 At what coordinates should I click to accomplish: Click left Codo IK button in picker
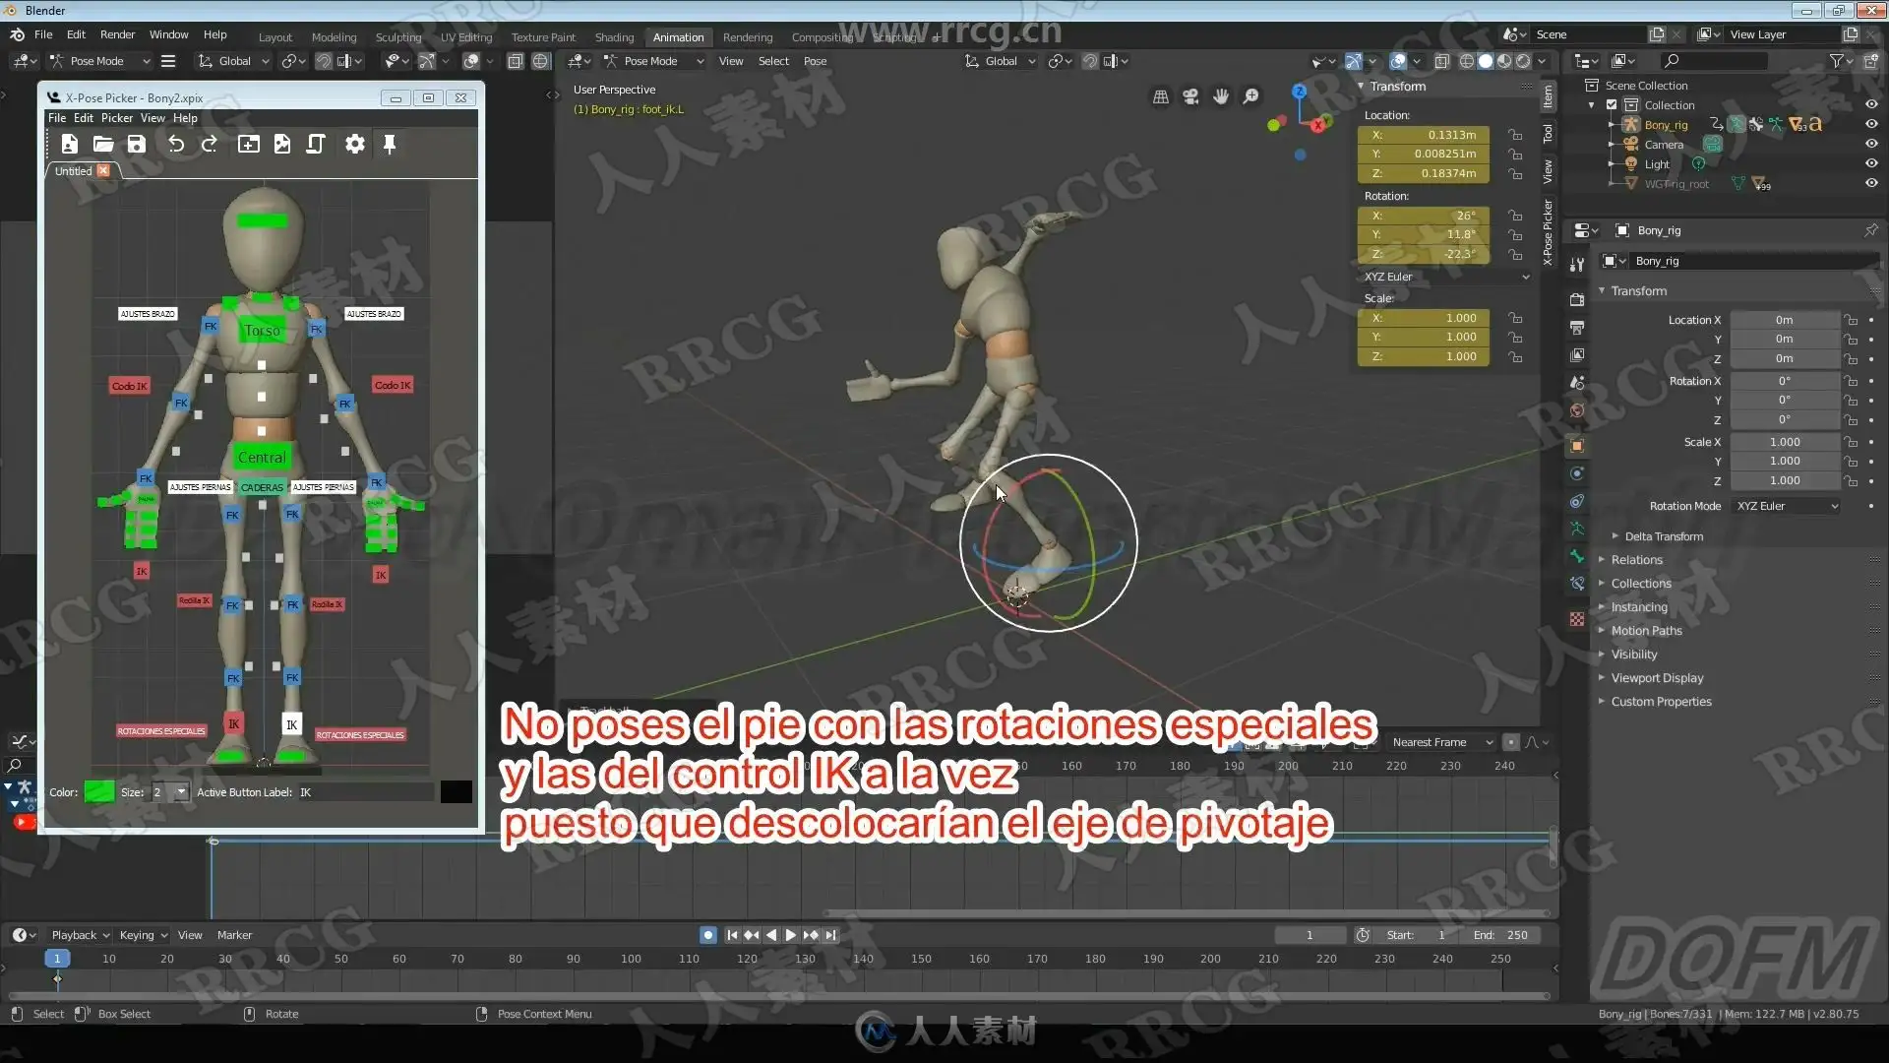pos(129,386)
